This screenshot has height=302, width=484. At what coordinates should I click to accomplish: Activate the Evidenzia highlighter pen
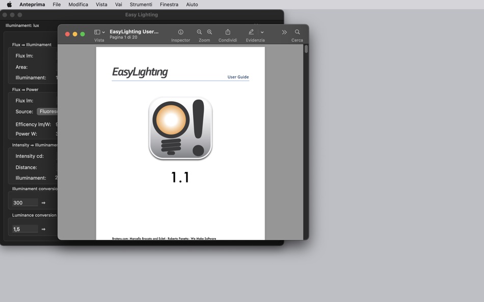(251, 32)
